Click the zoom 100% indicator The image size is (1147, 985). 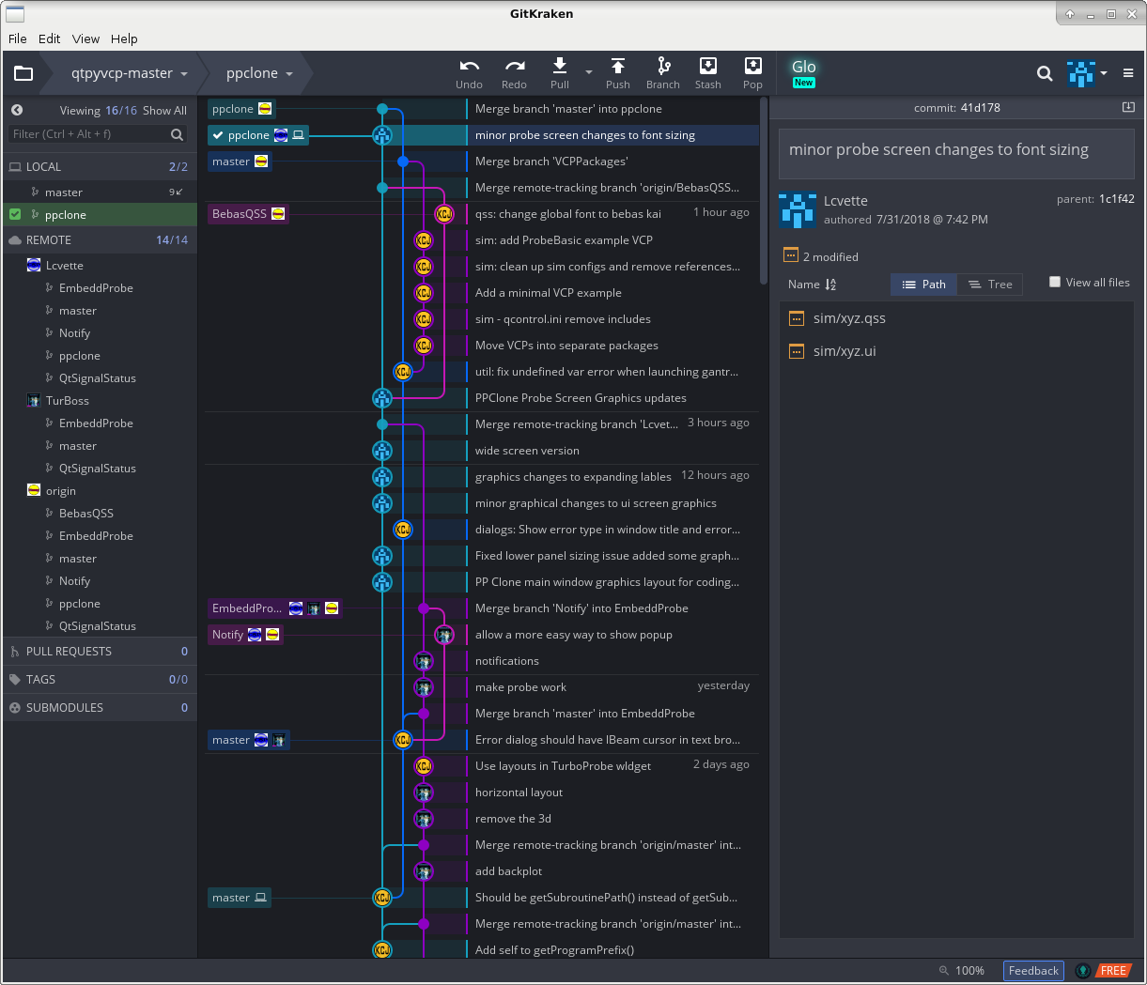pos(962,971)
